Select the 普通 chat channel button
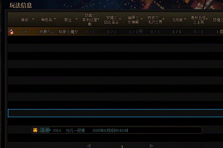 (x=45, y=130)
